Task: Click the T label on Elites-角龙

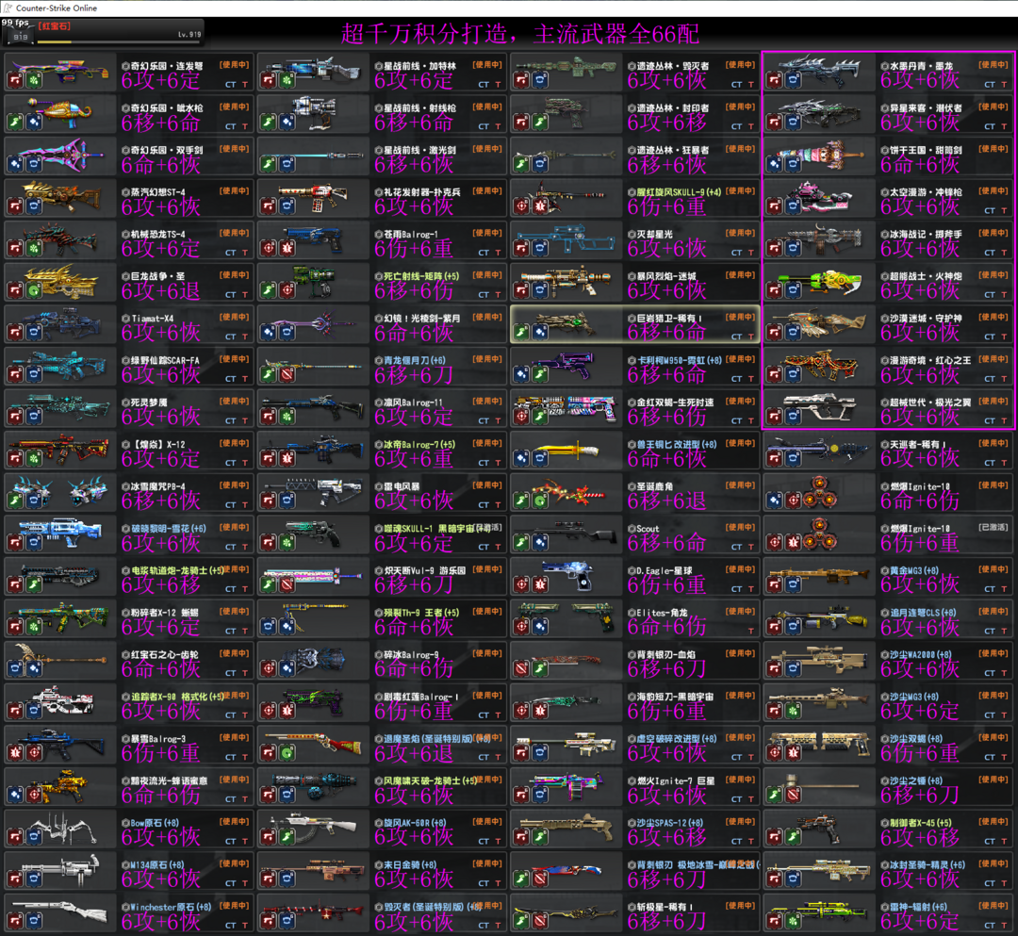Action: pyautogui.click(x=751, y=631)
